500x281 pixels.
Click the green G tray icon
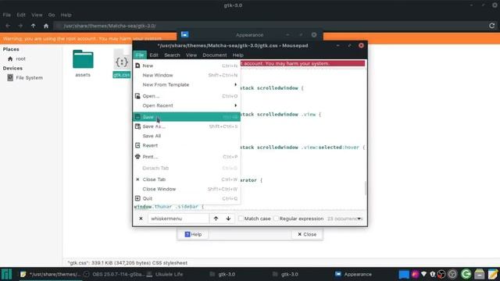pos(466,274)
